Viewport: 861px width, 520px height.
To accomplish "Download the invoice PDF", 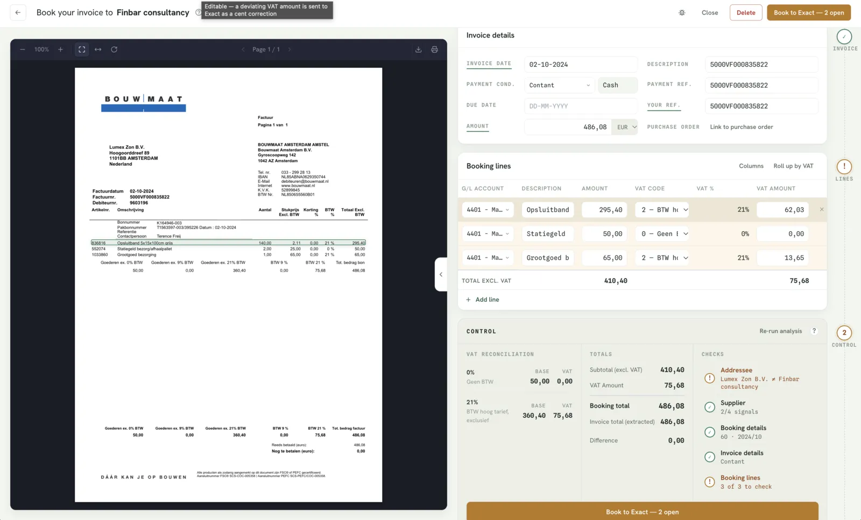I will pos(418,49).
